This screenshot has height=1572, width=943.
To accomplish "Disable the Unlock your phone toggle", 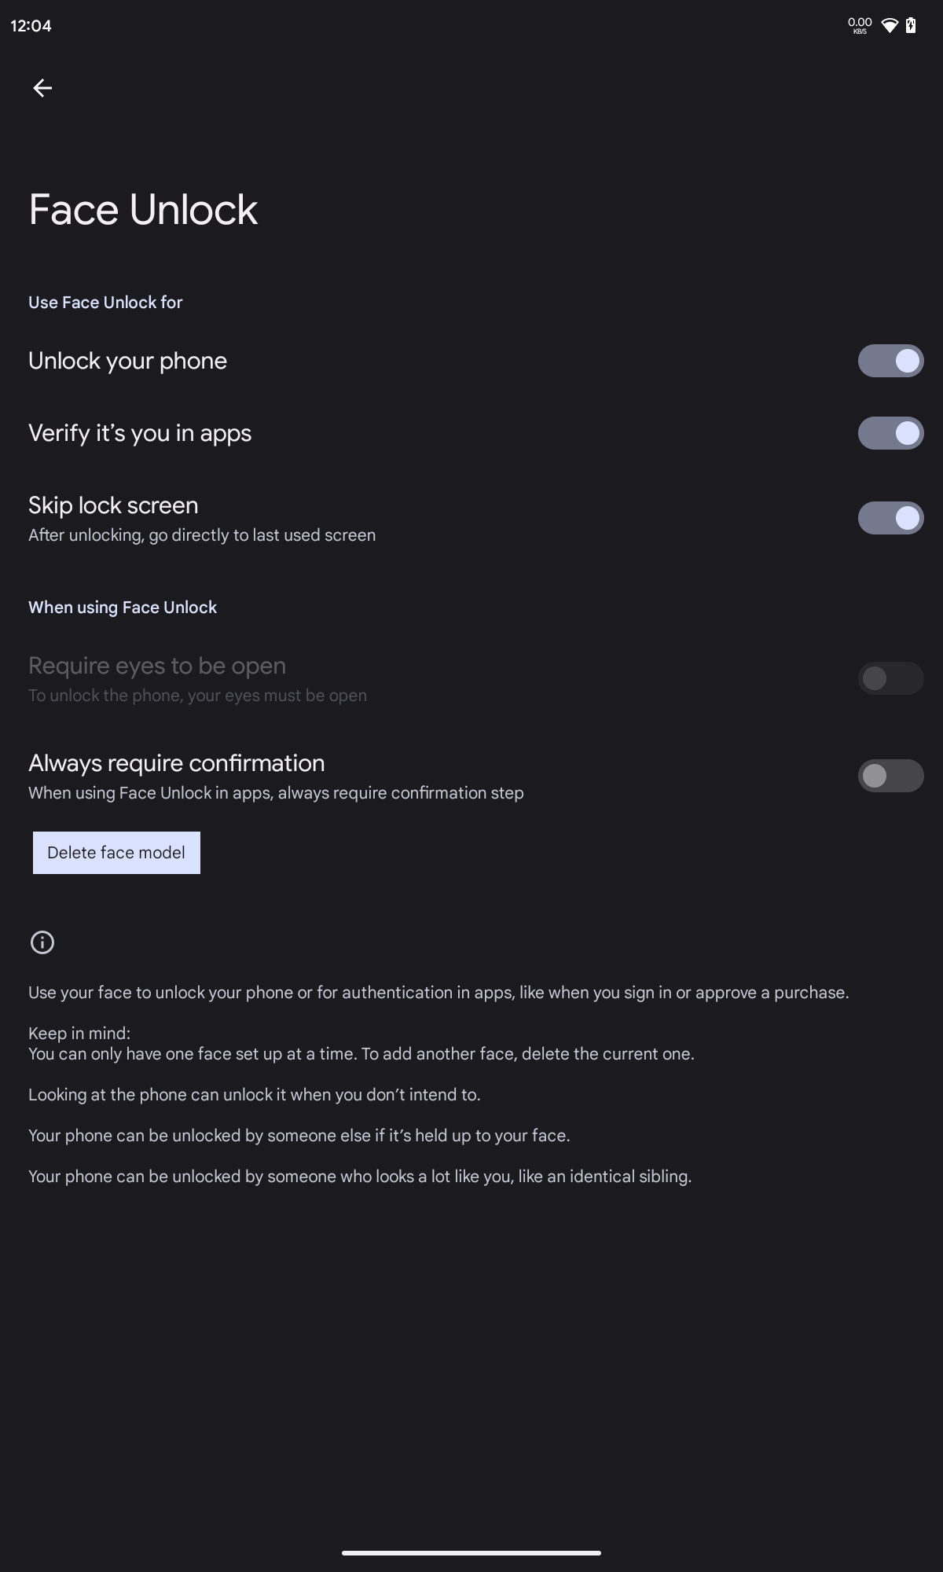I will pyautogui.click(x=890, y=361).
